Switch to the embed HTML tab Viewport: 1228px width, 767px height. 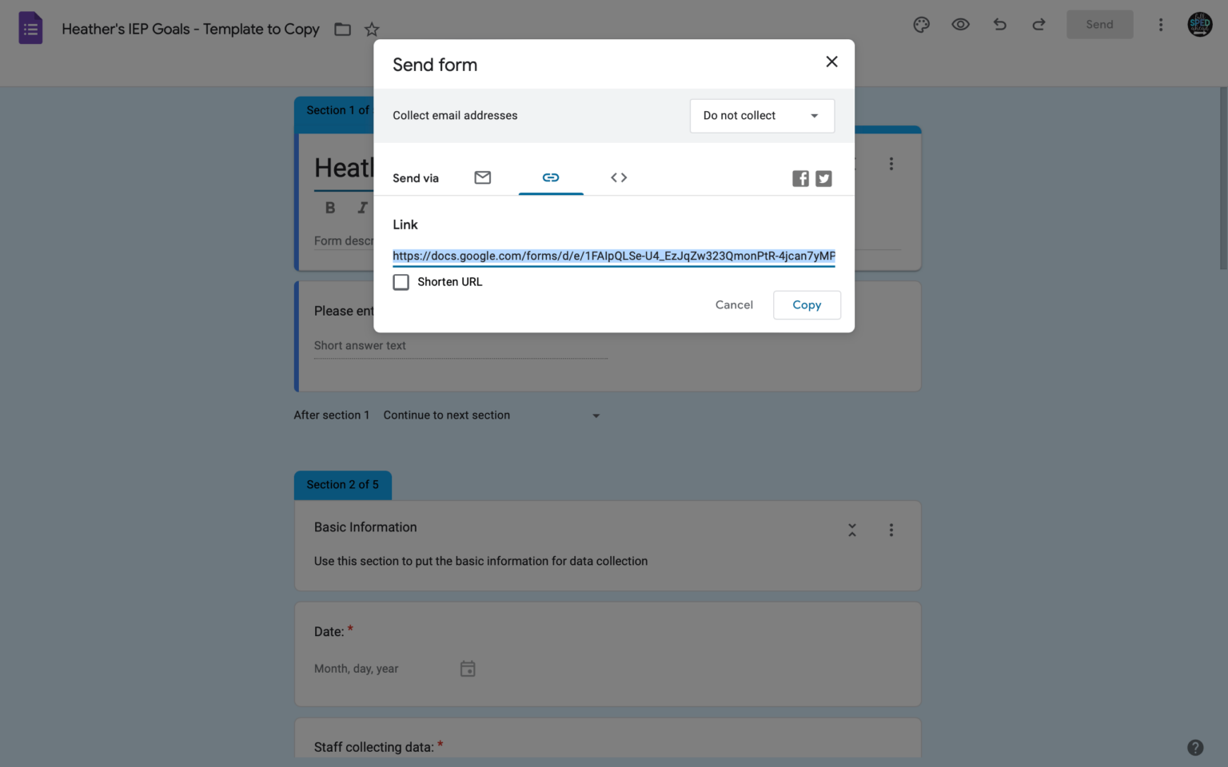pyautogui.click(x=619, y=177)
